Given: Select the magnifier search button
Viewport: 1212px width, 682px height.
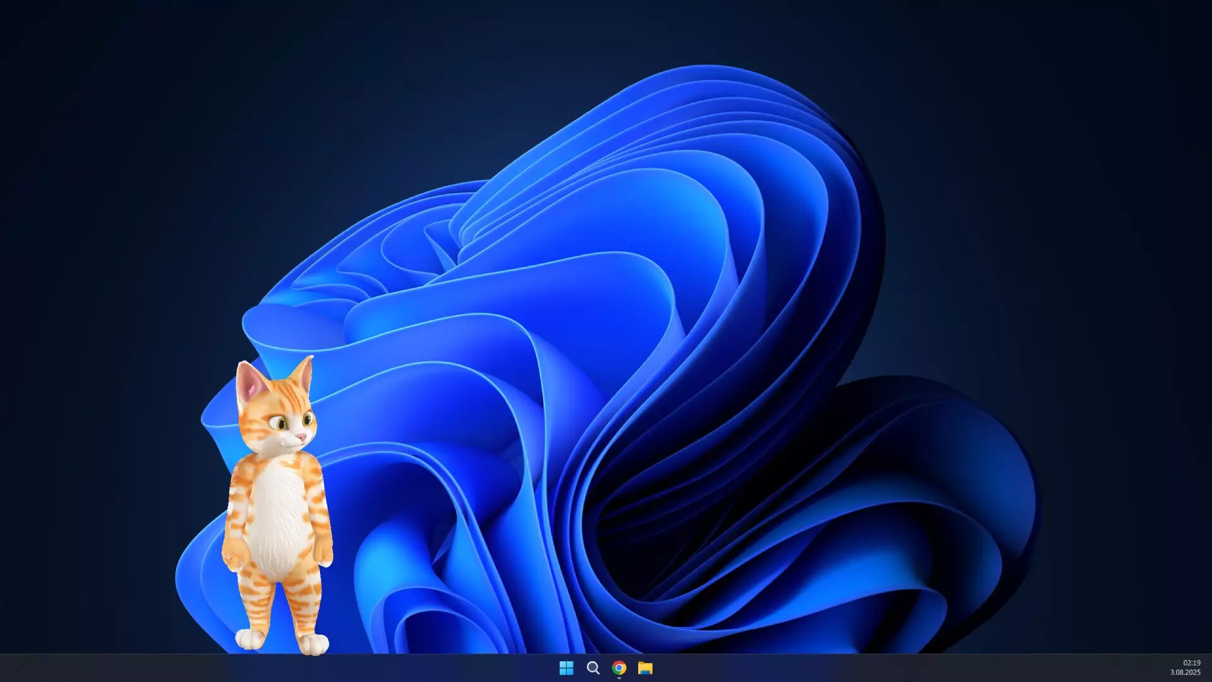Looking at the screenshot, I should [592, 667].
